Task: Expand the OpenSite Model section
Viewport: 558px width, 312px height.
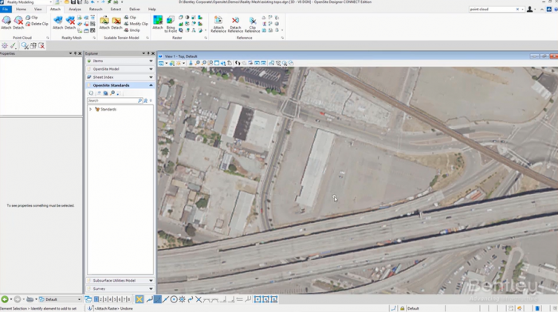Action: [120, 69]
